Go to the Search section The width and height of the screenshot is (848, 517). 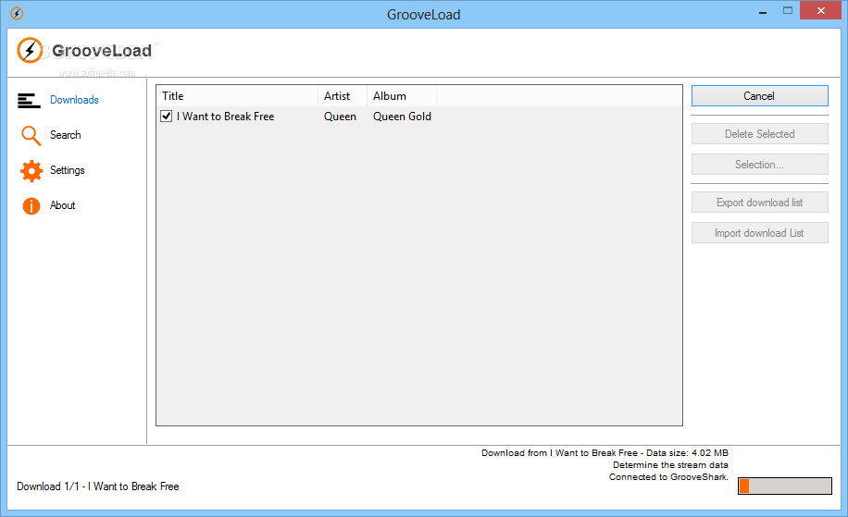(x=66, y=135)
